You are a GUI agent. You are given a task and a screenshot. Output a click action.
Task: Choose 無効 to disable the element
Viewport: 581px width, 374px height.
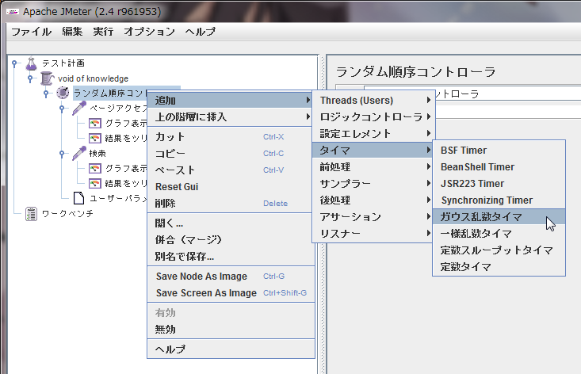231,329
